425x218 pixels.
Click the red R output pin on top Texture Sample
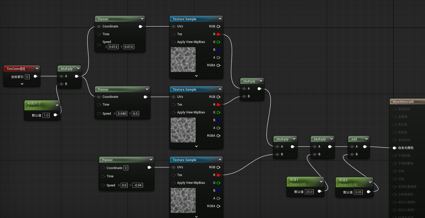point(218,34)
